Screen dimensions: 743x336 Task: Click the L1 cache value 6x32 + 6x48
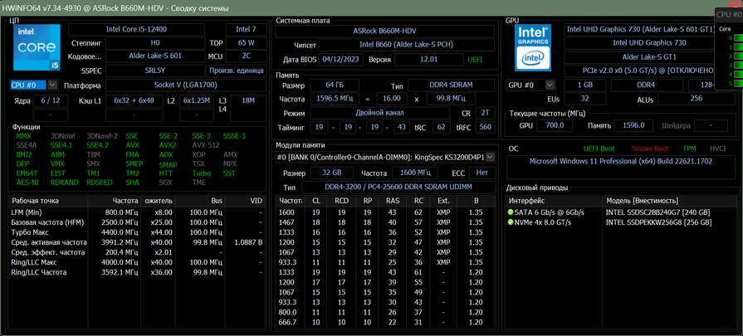tap(134, 101)
